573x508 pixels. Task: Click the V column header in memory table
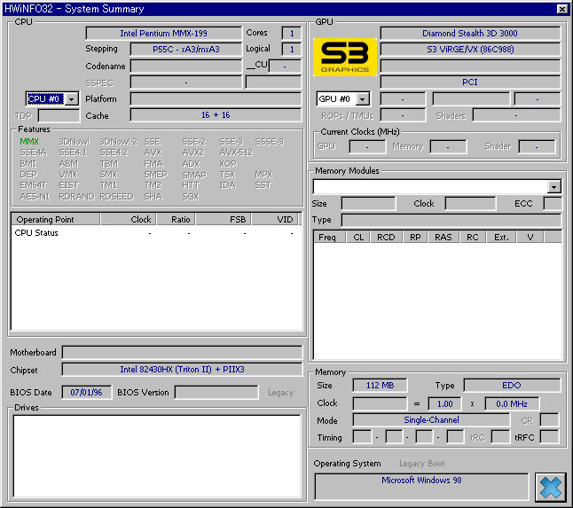click(x=530, y=238)
